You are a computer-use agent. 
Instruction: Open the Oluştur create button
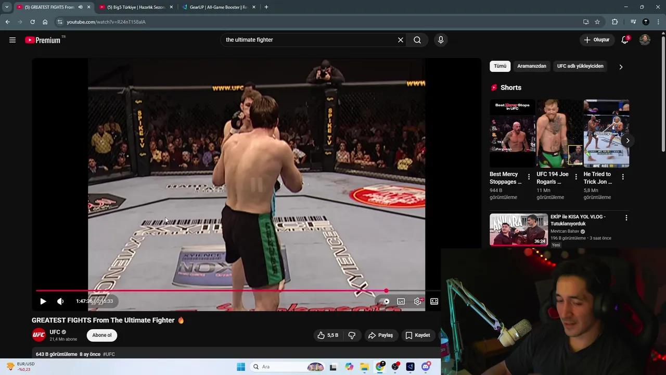click(597, 40)
